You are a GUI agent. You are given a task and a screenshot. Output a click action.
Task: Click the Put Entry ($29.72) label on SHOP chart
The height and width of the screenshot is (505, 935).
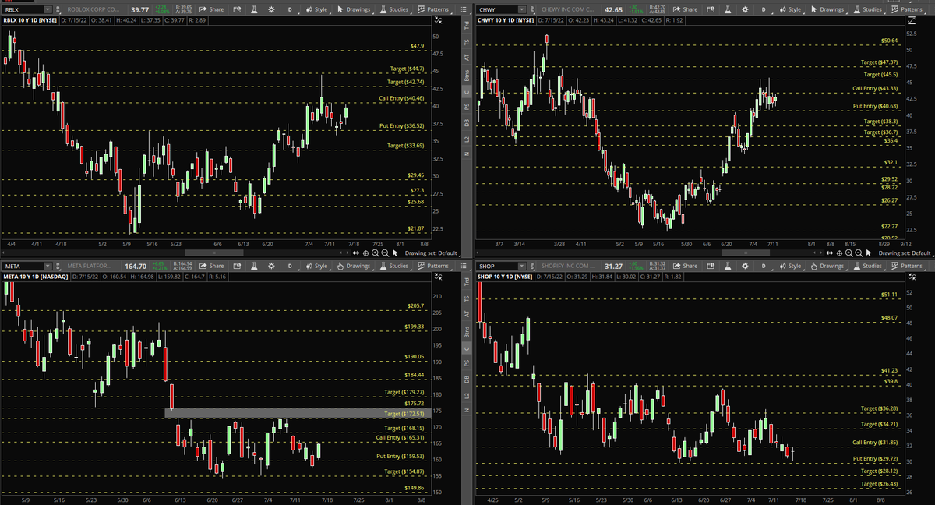click(x=877, y=459)
